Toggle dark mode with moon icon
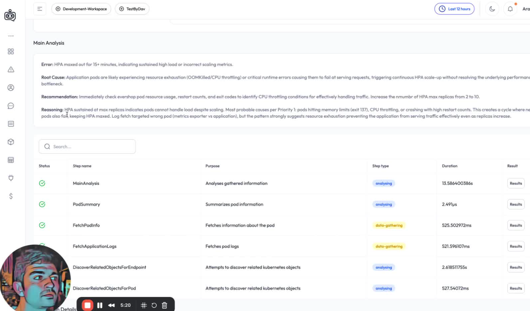530x311 pixels. point(492,9)
